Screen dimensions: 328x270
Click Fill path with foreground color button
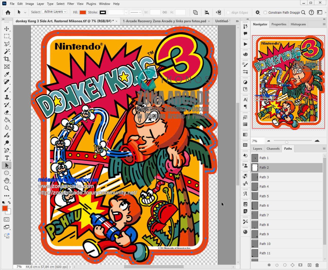(269, 265)
